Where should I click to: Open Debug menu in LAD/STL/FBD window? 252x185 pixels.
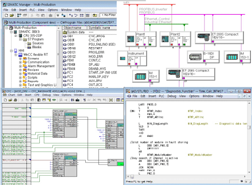172,96
